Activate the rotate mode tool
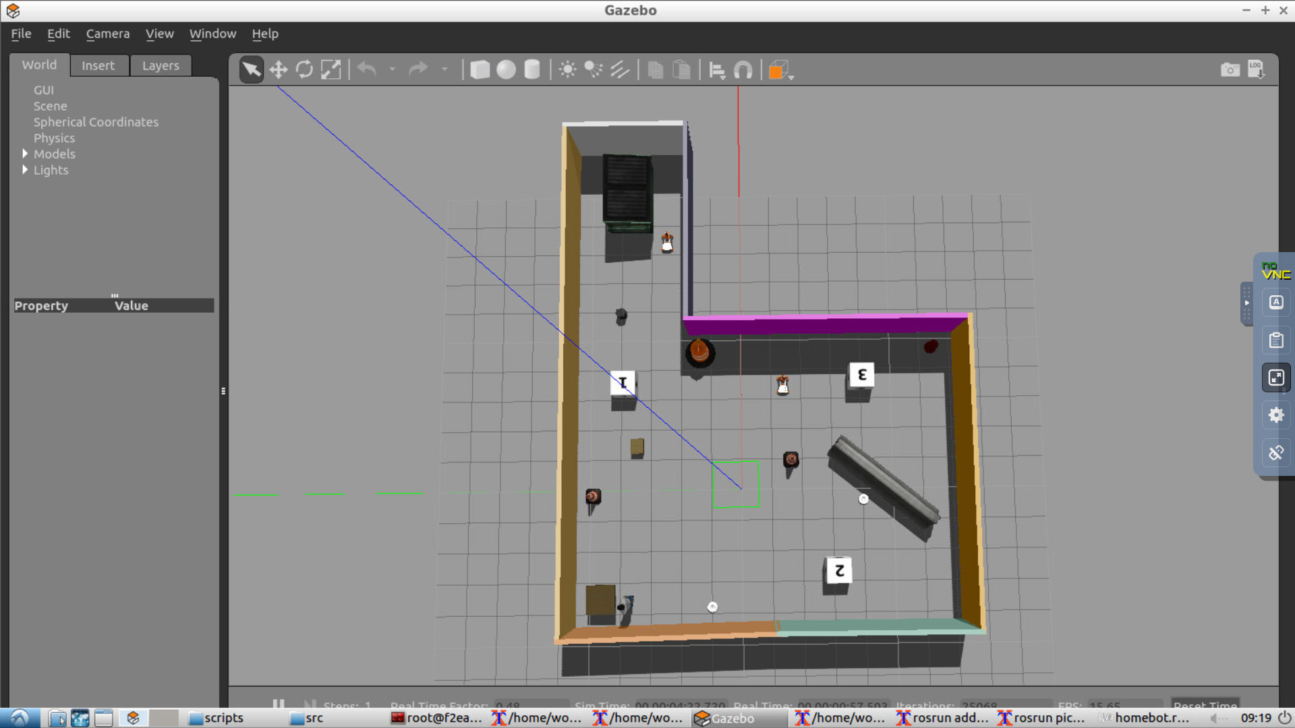The image size is (1295, 728). (304, 69)
